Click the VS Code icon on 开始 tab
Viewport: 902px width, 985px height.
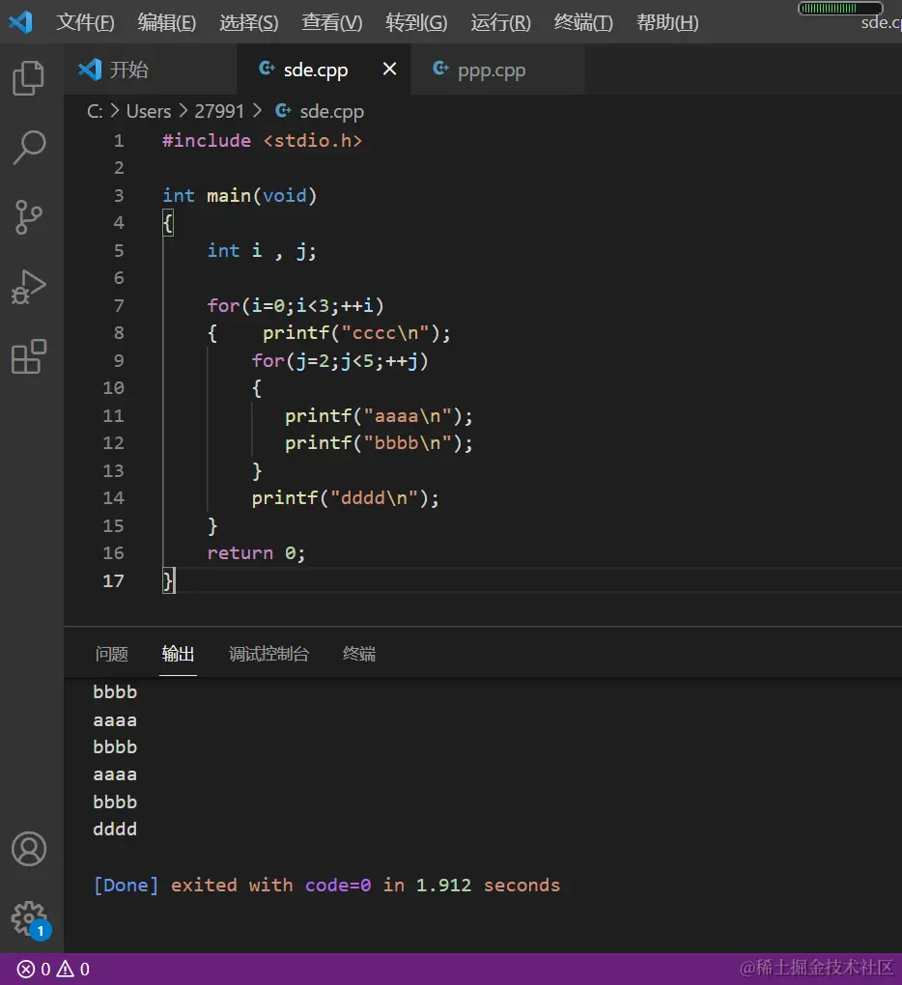(90, 70)
